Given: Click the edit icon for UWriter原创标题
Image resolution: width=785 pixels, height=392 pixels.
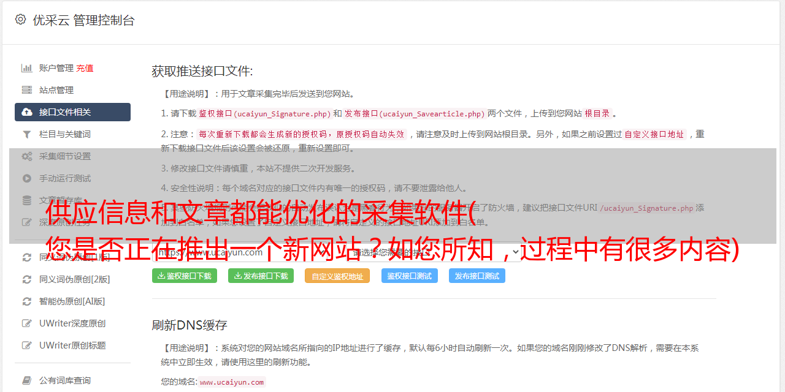Looking at the screenshot, I should [27, 345].
